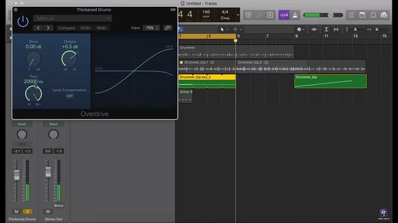Adjust the Drive knob
Screen dimensions: 398x223
[33, 59]
